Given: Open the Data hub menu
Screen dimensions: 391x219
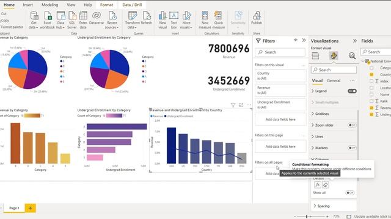Looking at the screenshot, I should (x=60, y=20).
